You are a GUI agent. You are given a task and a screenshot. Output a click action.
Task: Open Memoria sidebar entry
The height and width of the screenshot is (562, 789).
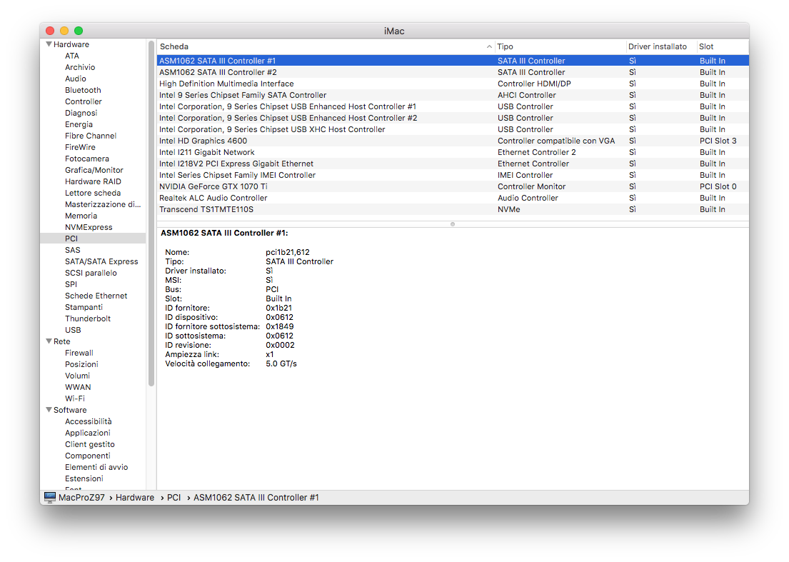81,216
